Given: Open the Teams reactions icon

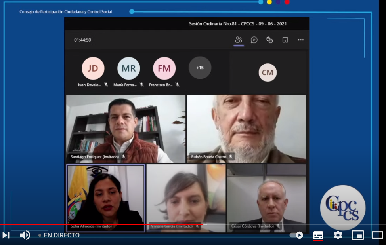Looking at the screenshot, I should (269, 40).
